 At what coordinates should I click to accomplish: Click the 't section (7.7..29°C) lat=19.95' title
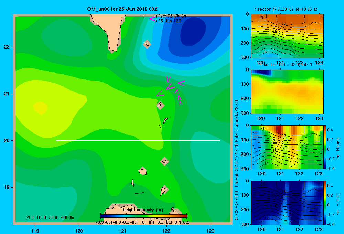(286, 9)
